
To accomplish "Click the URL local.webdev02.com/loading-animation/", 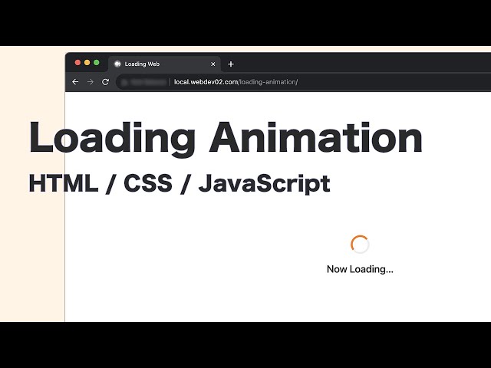I will (x=236, y=82).
